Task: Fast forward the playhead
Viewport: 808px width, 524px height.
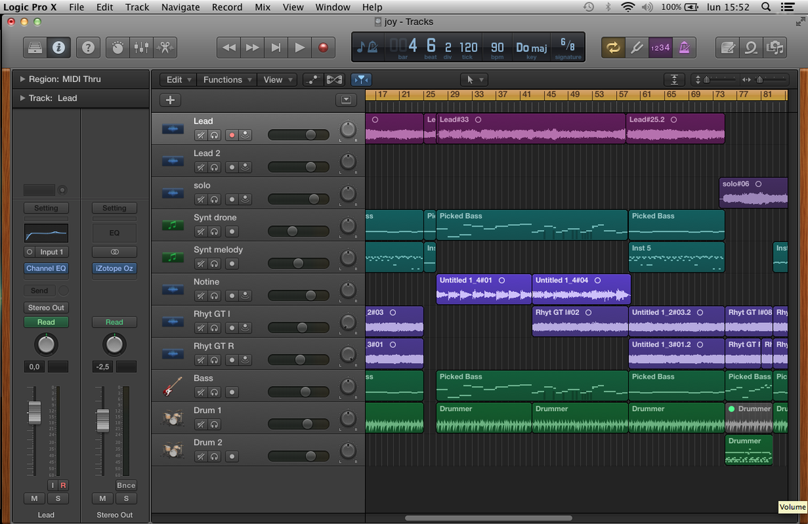Action: [x=252, y=48]
